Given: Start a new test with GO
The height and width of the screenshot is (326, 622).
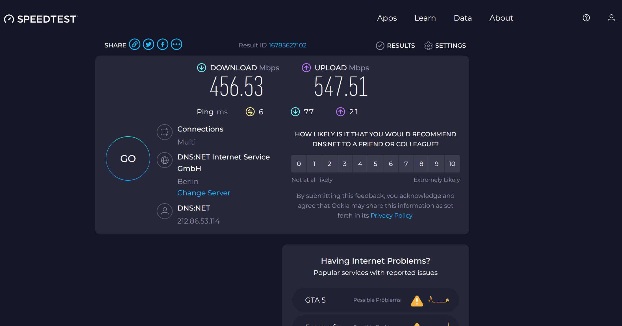Looking at the screenshot, I should click(x=128, y=158).
